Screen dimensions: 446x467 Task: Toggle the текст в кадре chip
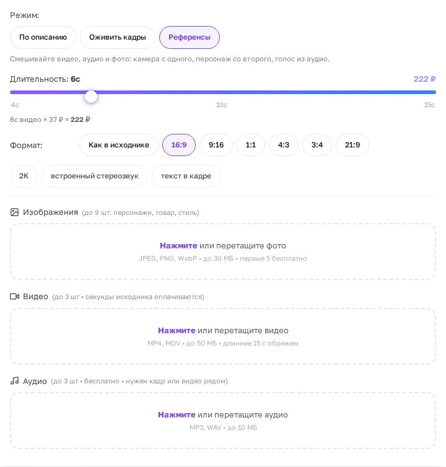coord(186,176)
